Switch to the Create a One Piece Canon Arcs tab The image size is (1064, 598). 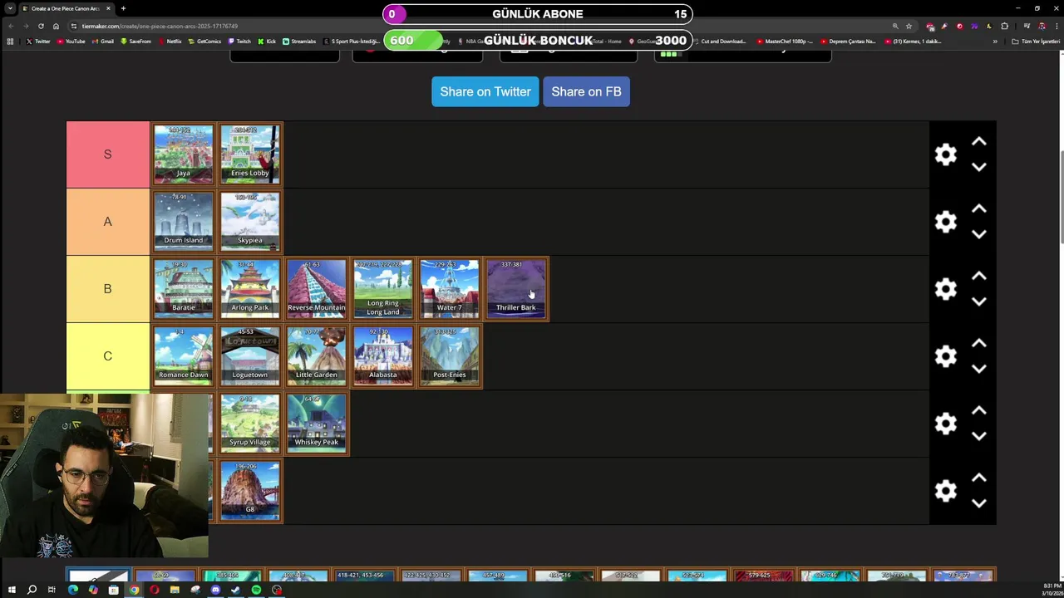[66, 8]
